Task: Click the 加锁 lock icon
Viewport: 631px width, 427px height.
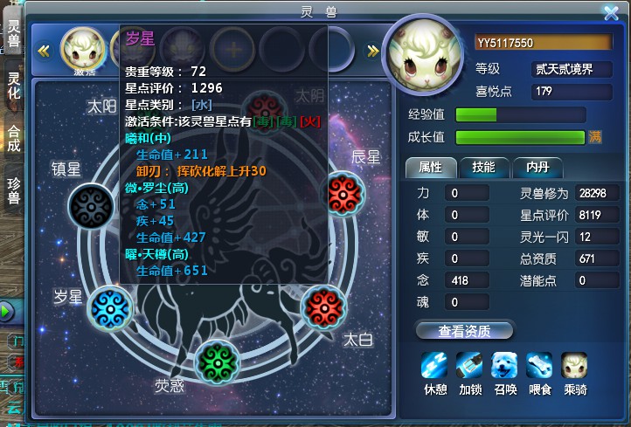Action: (x=469, y=366)
